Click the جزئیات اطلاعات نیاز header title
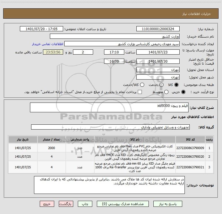Image resolution: width=222 pixels, height=214 pixels. 197,14
